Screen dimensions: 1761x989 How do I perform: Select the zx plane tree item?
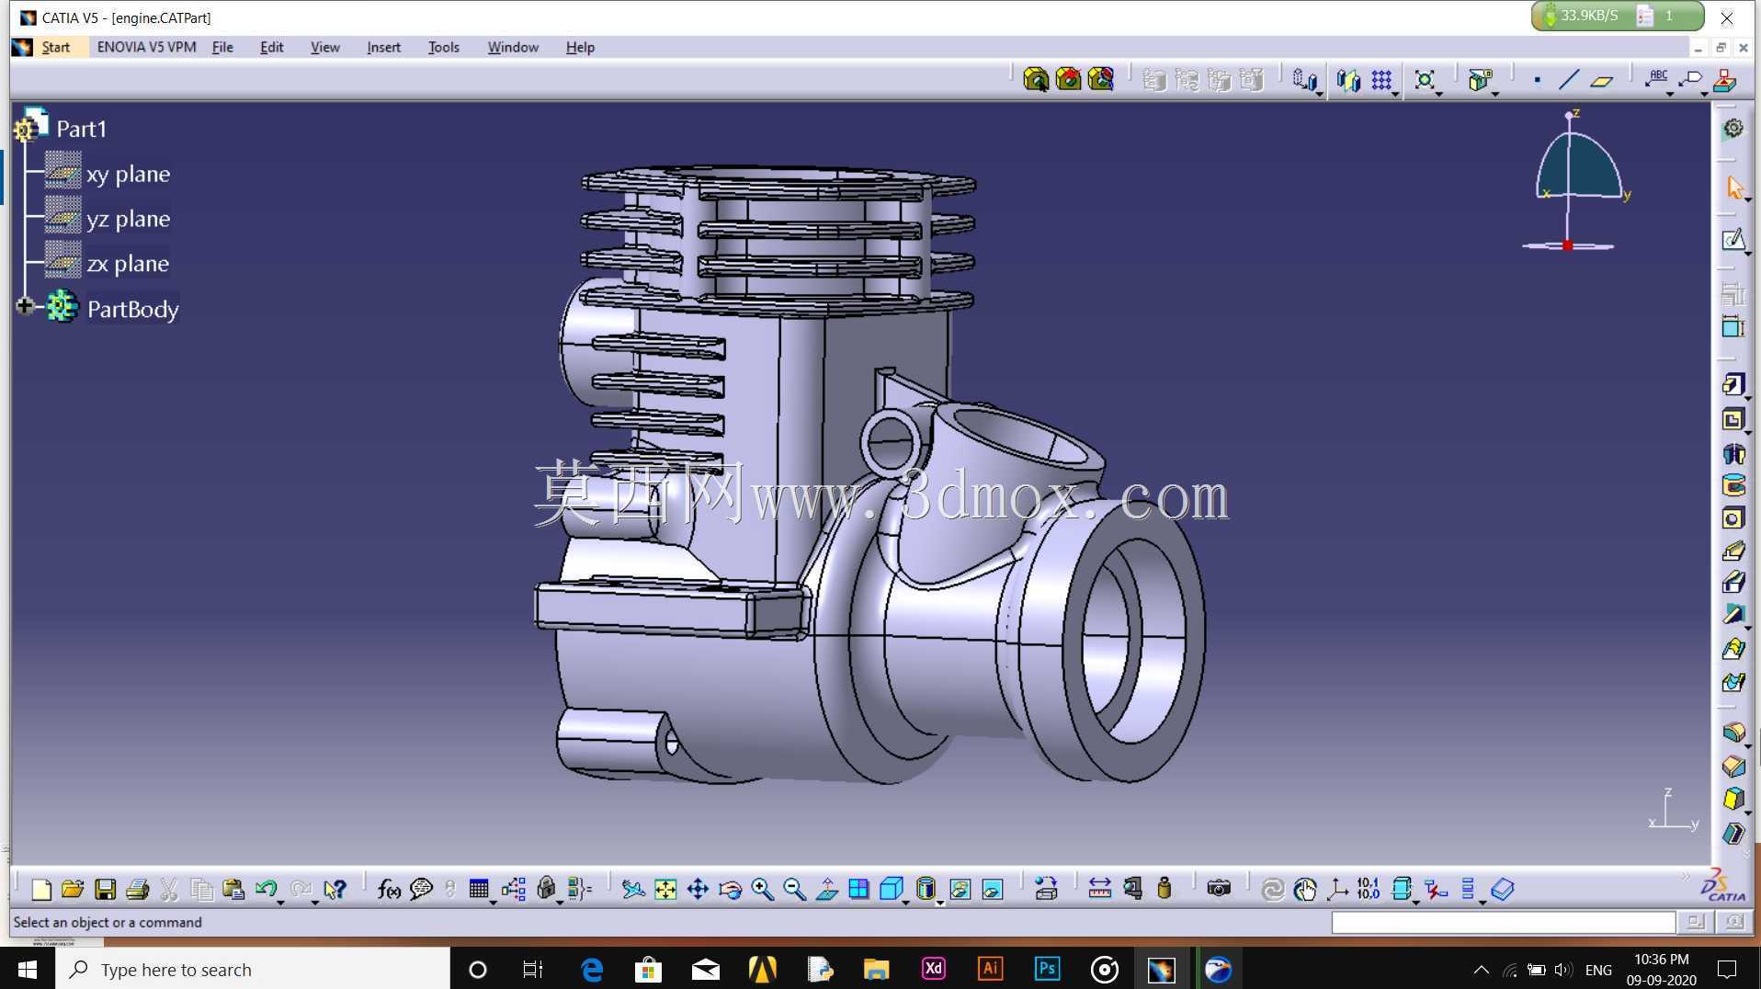[128, 264]
